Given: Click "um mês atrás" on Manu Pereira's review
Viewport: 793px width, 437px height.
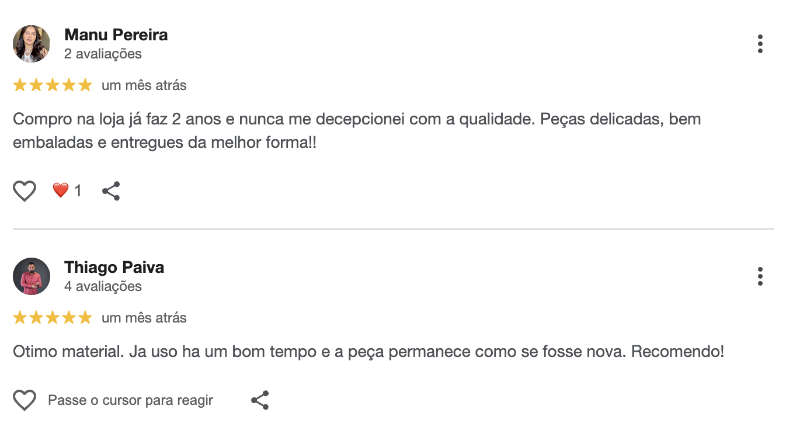Looking at the screenshot, I should 144,85.
